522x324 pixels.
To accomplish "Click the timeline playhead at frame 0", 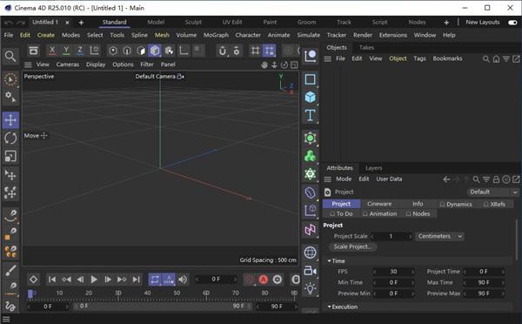I will (x=30, y=294).
